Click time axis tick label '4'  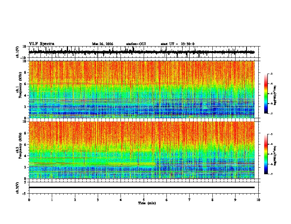pos(121,200)
